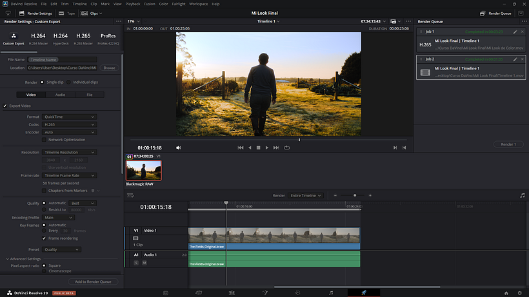This screenshot has width=529, height=297.
Task: Open the Fairlight menu
Action: point(179,4)
